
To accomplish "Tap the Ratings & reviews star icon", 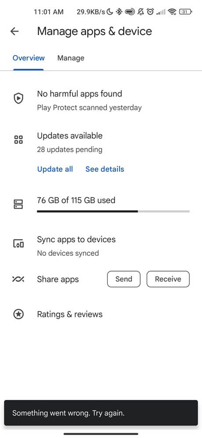I will [18, 314].
